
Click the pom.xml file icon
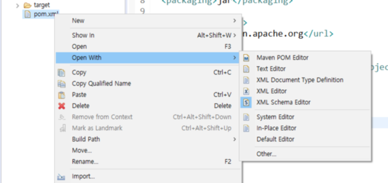pyautogui.click(x=28, y=14)
